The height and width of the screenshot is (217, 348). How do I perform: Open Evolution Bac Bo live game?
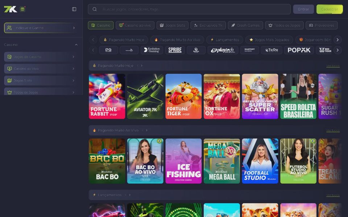(x=107, y=161)
